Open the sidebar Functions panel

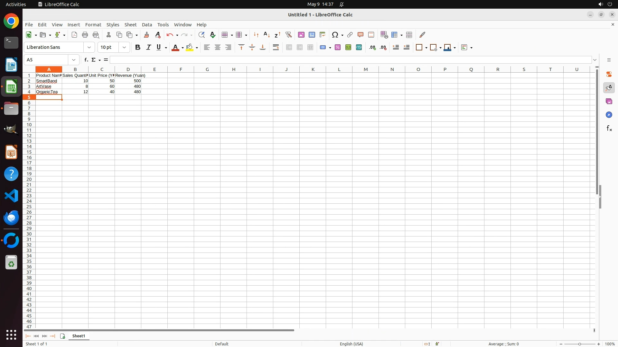609,129
